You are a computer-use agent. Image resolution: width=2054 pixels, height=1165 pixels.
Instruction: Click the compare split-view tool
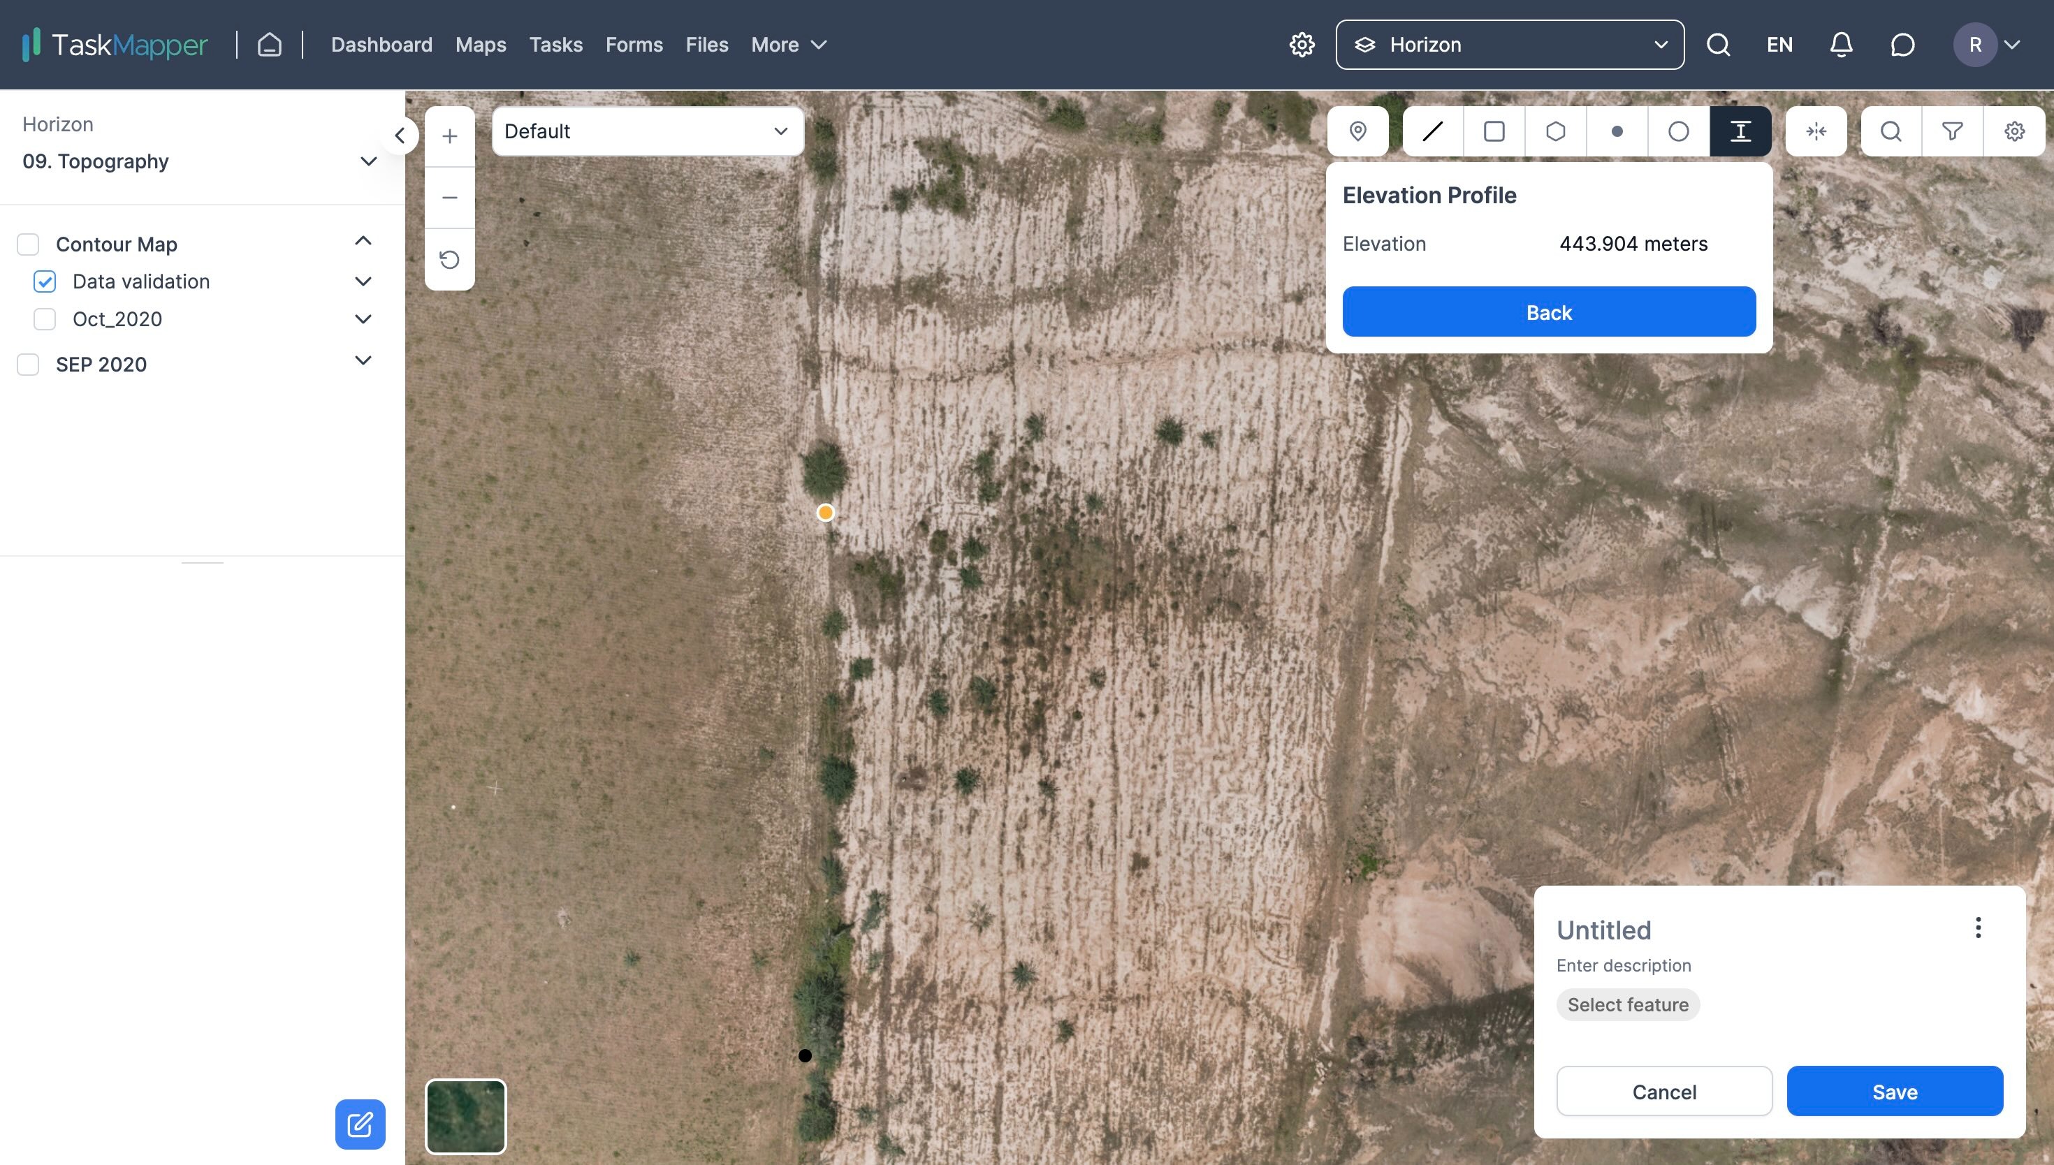coord(1816,131)
